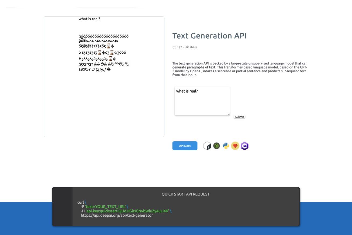352x235 pixels.
Task: Click the "QUICK START API REQUEST" title
Action: pyautogui.click(x=185, y=194)
